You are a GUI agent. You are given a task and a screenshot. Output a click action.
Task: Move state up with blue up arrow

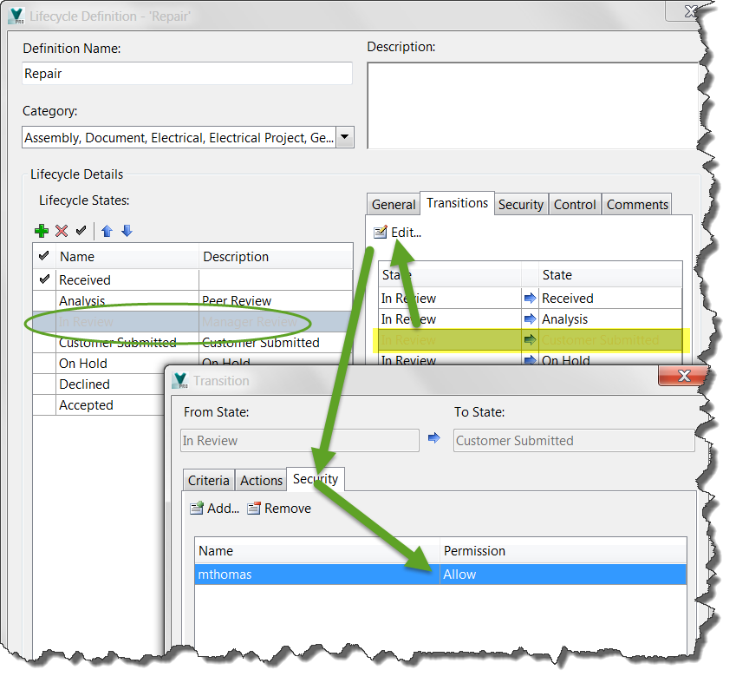[x=107, y=231]
